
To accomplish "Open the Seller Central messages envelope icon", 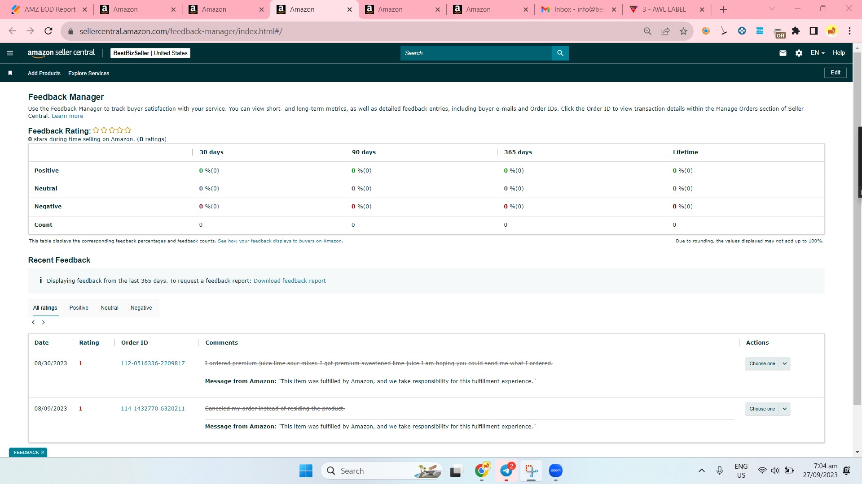I will [783, 53].
